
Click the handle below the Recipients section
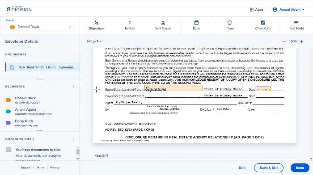[x=40, y=131]
